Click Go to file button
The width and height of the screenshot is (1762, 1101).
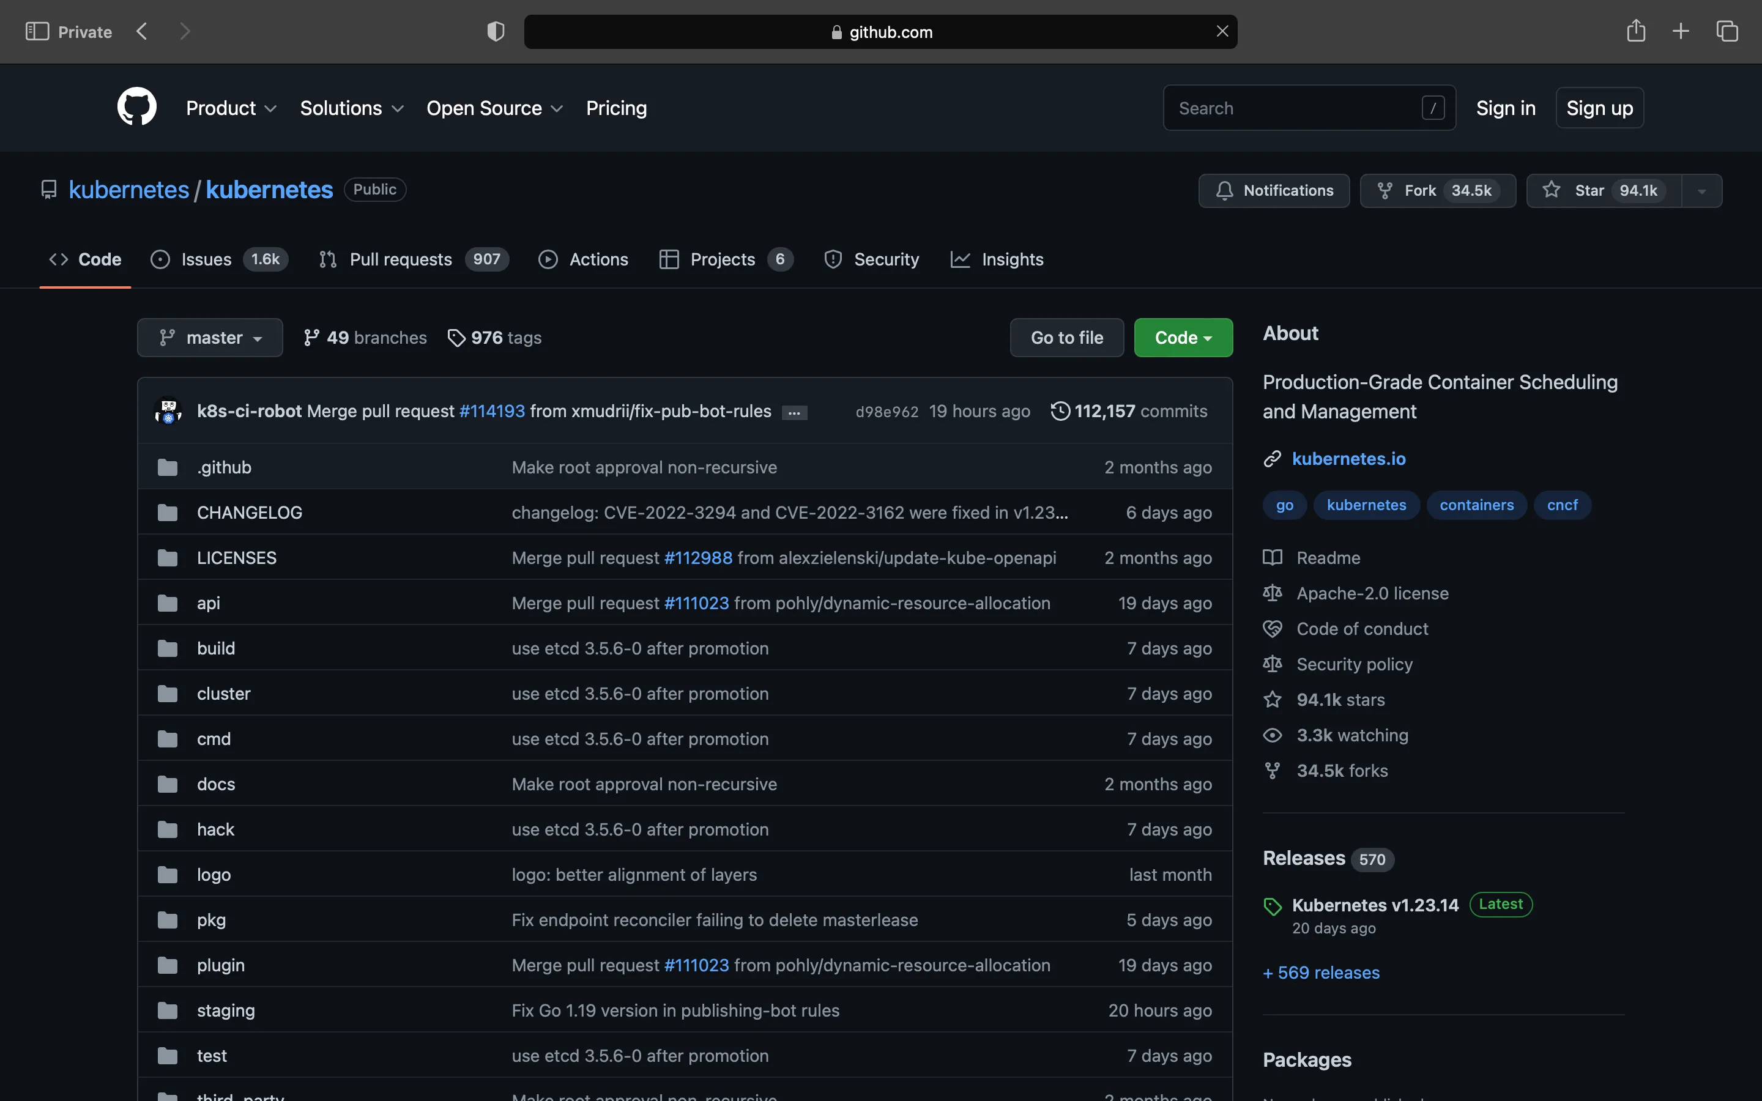[1066, 338]
